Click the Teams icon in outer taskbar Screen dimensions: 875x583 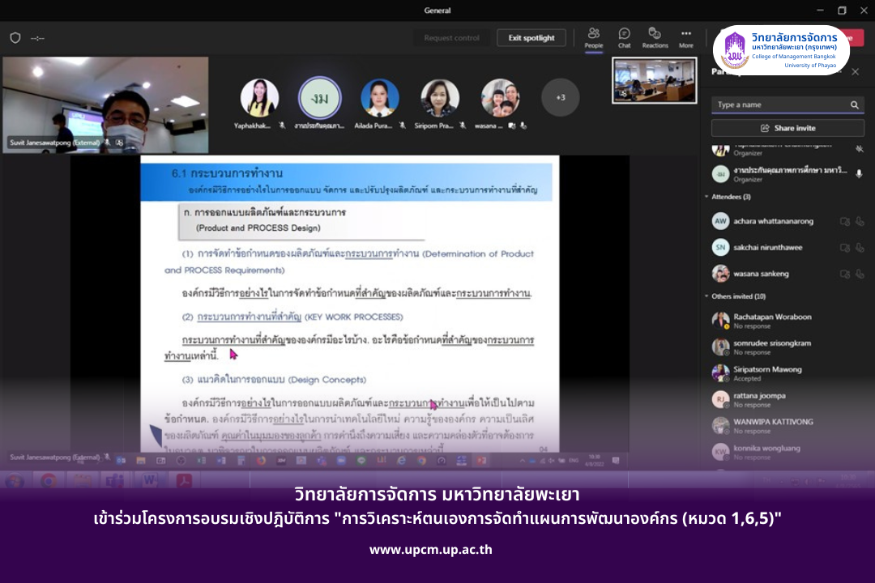pos(115,480)
